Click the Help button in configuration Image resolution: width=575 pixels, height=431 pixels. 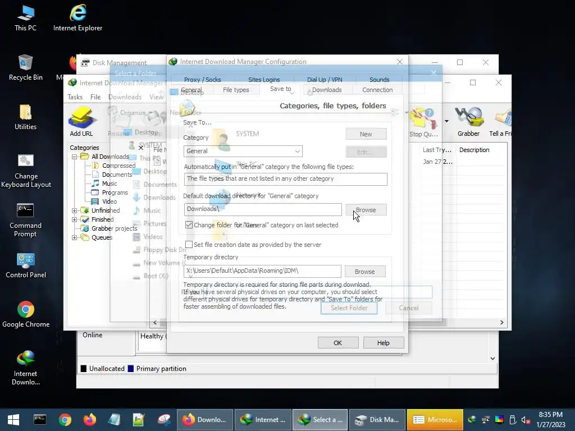tap(383, 343)
